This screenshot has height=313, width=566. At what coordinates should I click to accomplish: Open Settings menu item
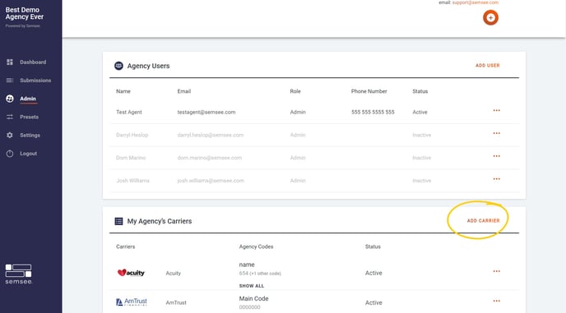tap(30, 136)
